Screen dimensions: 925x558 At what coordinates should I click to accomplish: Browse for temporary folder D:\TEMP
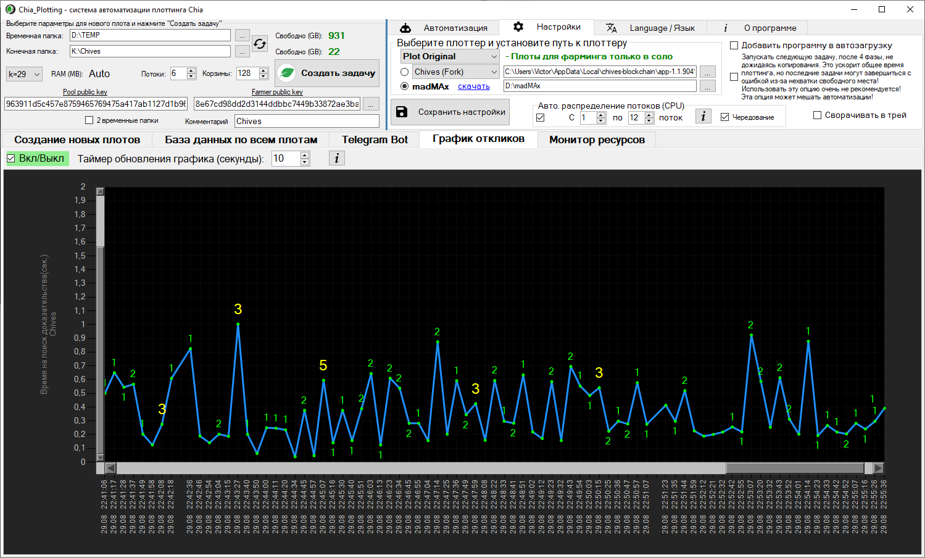(x=243, y=36)
